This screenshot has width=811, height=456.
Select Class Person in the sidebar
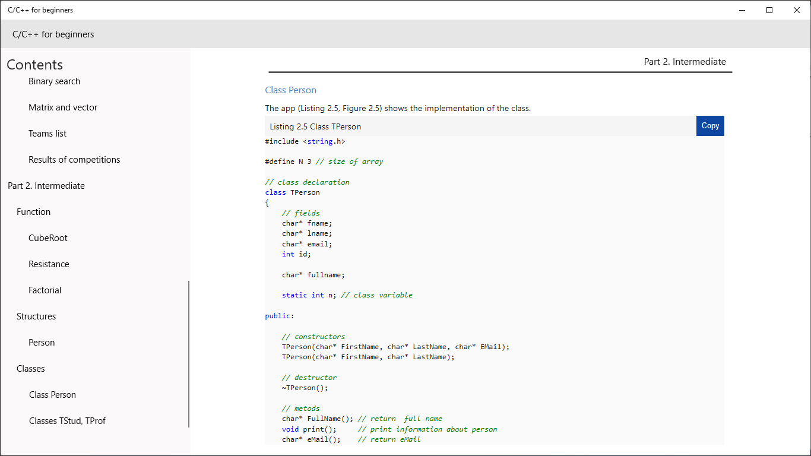coord(52,394)
